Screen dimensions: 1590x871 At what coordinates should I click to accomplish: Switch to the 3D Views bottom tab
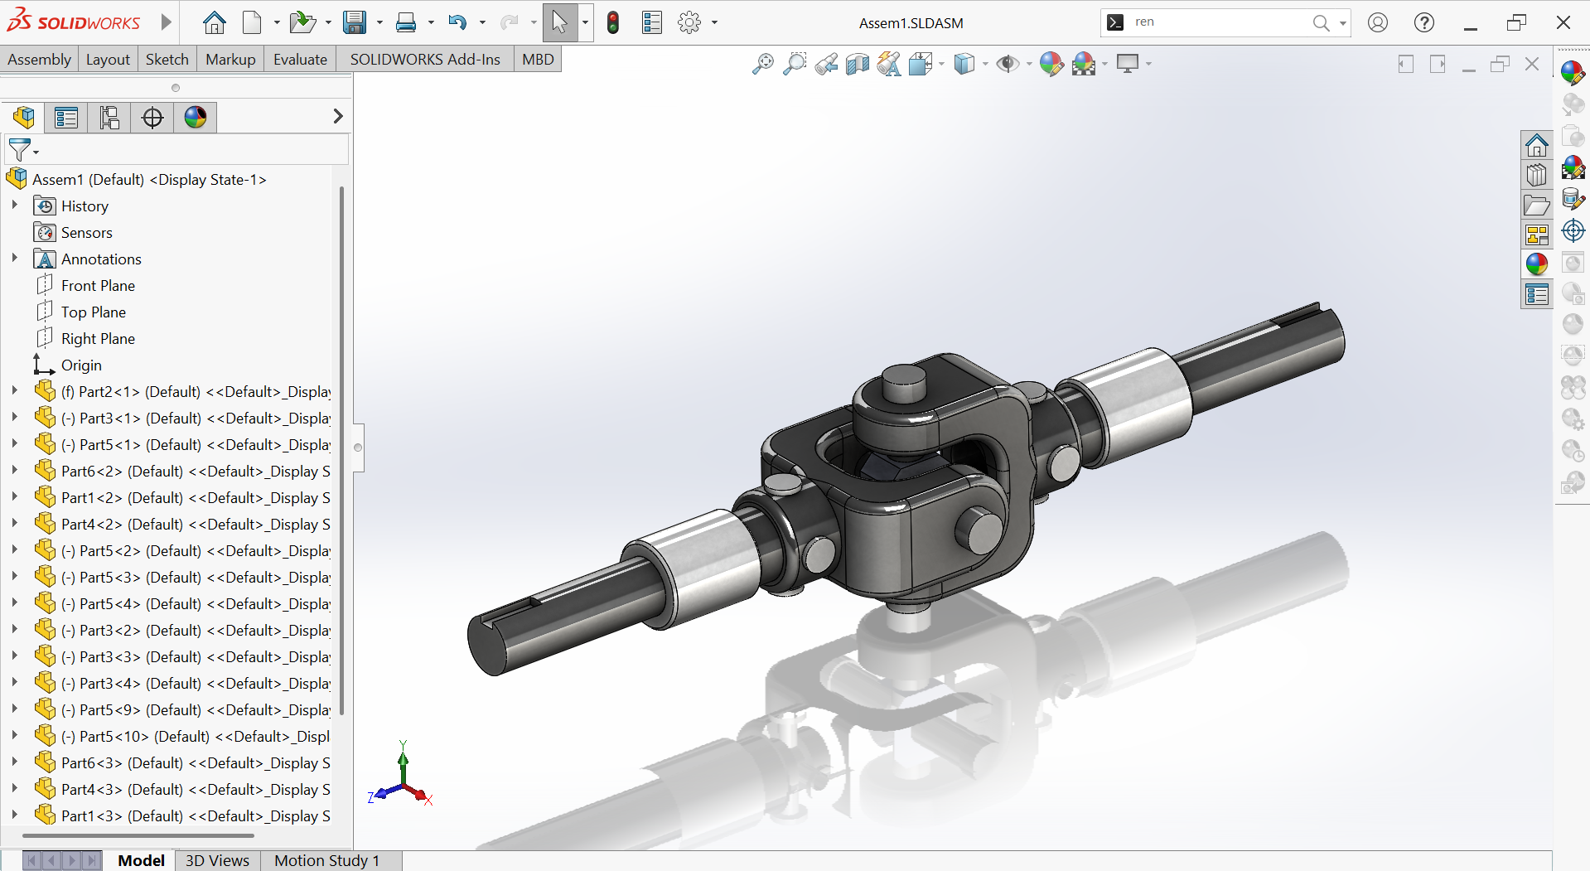pos(217,861)
